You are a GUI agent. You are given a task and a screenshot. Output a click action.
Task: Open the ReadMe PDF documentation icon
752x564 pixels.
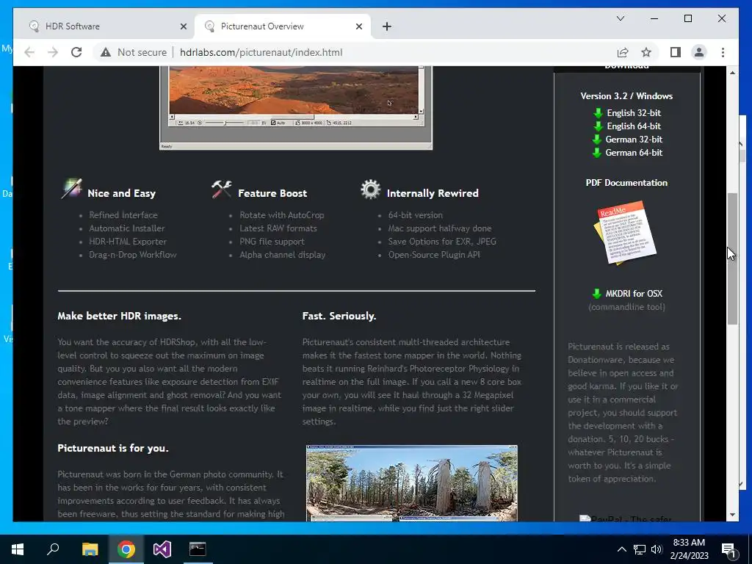[625, 233]
